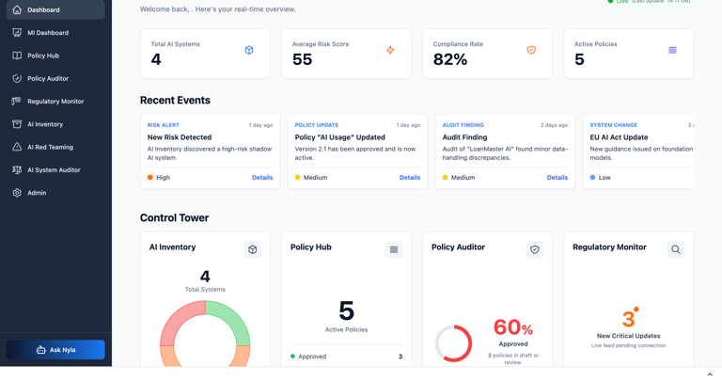Click the blue cube icon in Total AI Systems
The width and height of the screenshot is (722, 382).
tap(249, 50)
